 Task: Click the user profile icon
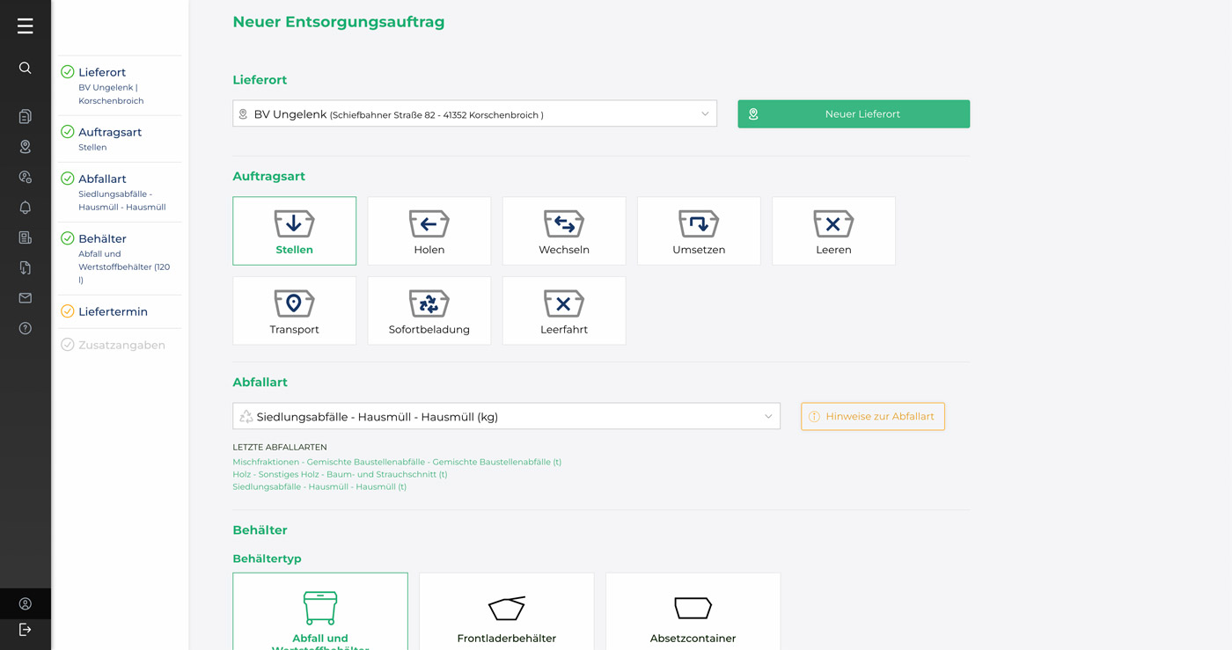(25, 603)
